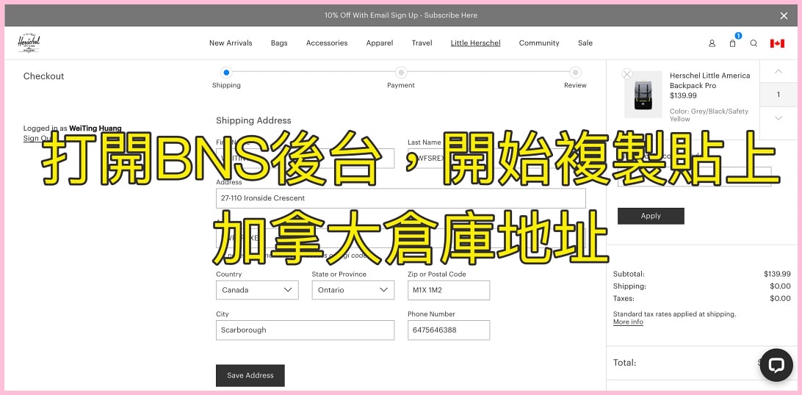Open the Bags menu
This screenshot has width=802, height=395.
click(279, 43)
